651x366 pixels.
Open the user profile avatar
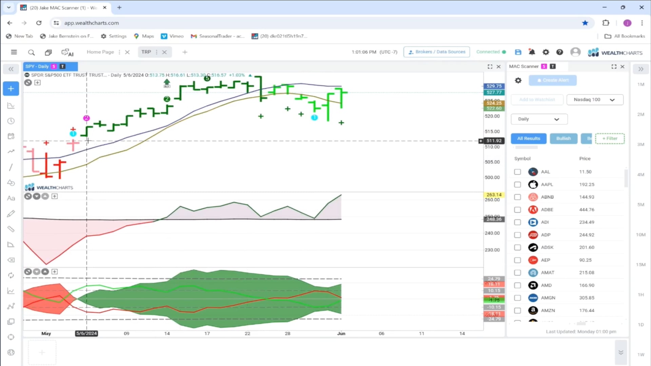coord(575,52)
